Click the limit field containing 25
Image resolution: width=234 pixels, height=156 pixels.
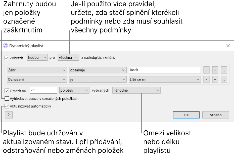point(43,90)
